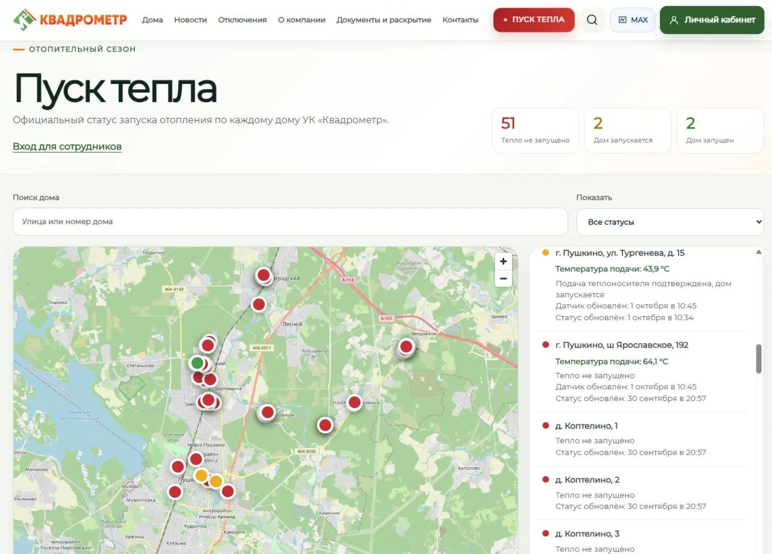Open the search magnifier icon
772x554 pixels.
[x=592, y=20]
